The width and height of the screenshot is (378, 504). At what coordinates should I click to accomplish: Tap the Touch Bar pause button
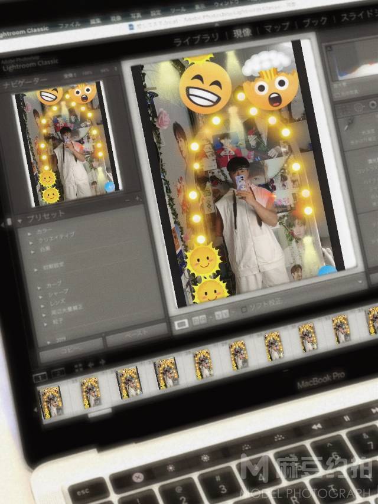pyautogui.click(x=347, y=418)
